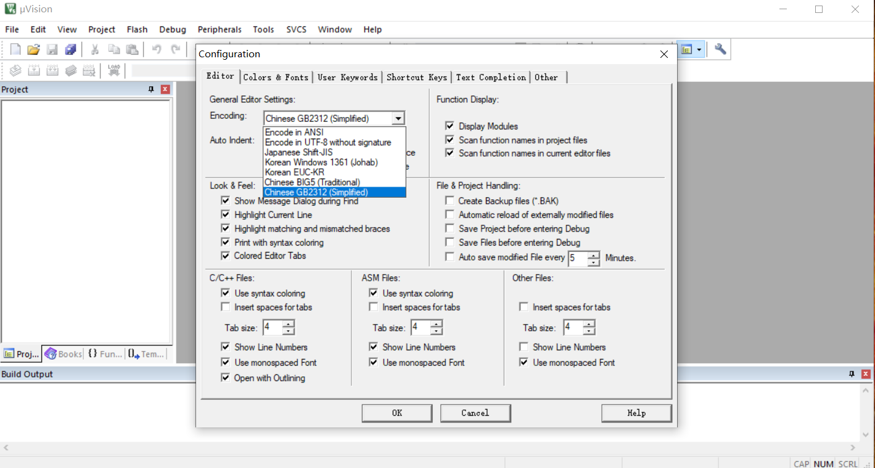Select Encode in UTF-8 without signature

point(334,142)
